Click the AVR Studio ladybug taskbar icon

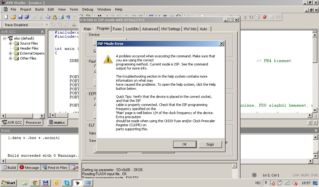tap(77, 183)
